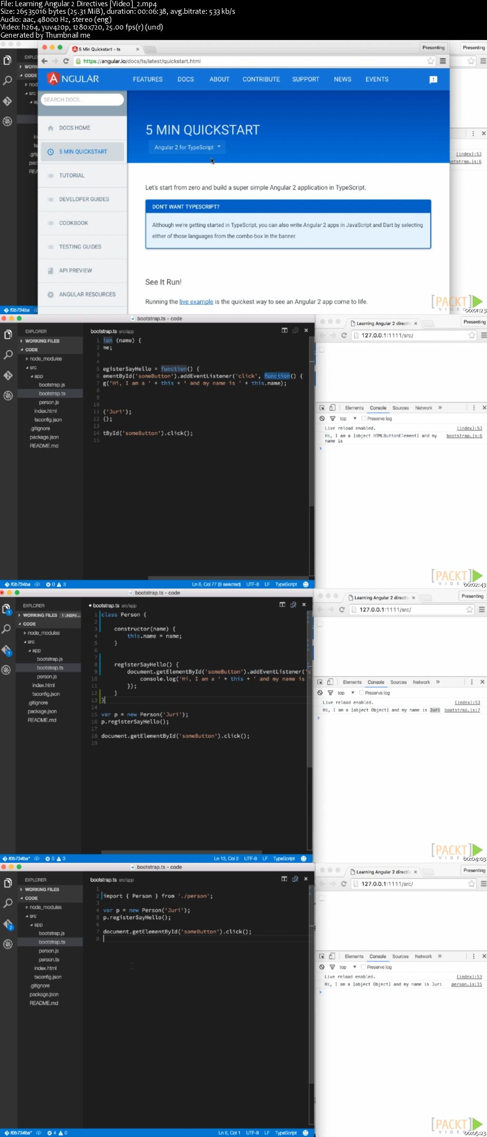The width and height of the screenshot is (487, 1137).
Task: Open the Git view in the 00:02:43 VS Code frame
Action: point(8,376)
